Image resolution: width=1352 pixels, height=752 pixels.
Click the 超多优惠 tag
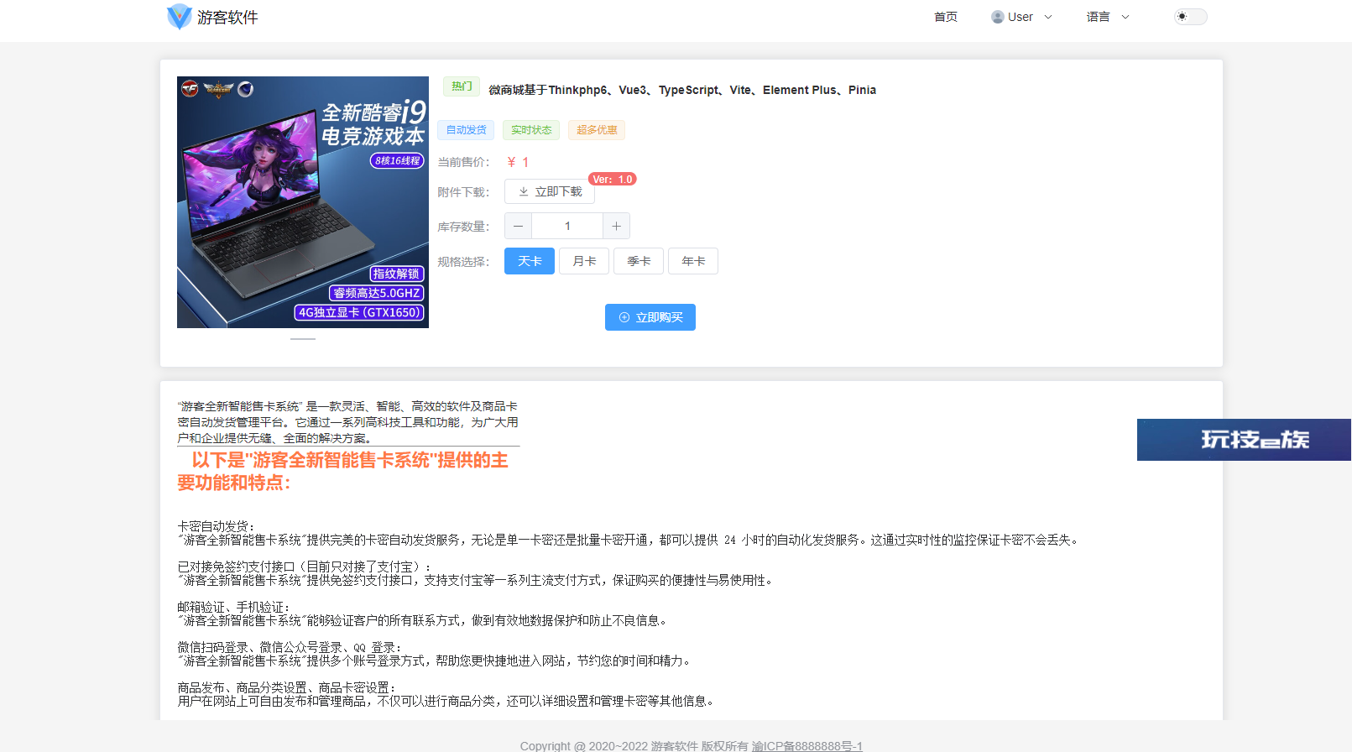click(x=597, y=130)
